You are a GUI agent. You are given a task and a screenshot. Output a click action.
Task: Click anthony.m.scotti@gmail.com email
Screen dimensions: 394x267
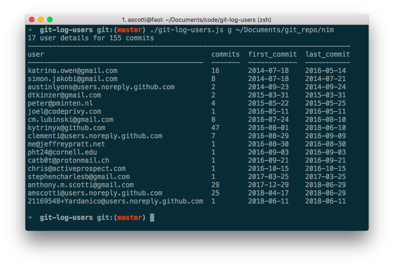click(x=81, y=185)
